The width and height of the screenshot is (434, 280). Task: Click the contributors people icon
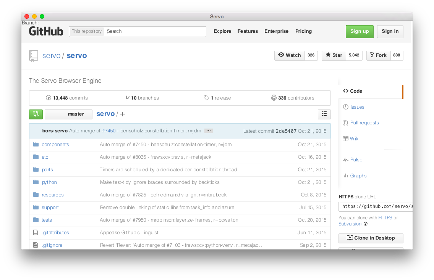pos(274,98)
